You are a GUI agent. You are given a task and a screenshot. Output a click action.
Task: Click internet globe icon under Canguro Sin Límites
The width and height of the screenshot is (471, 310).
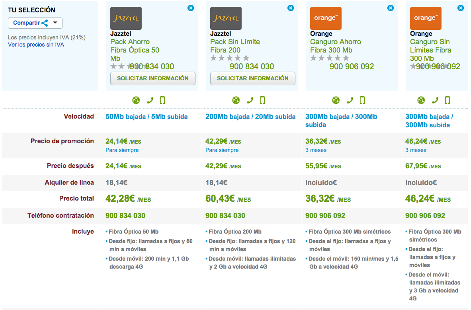click(421, 100)
